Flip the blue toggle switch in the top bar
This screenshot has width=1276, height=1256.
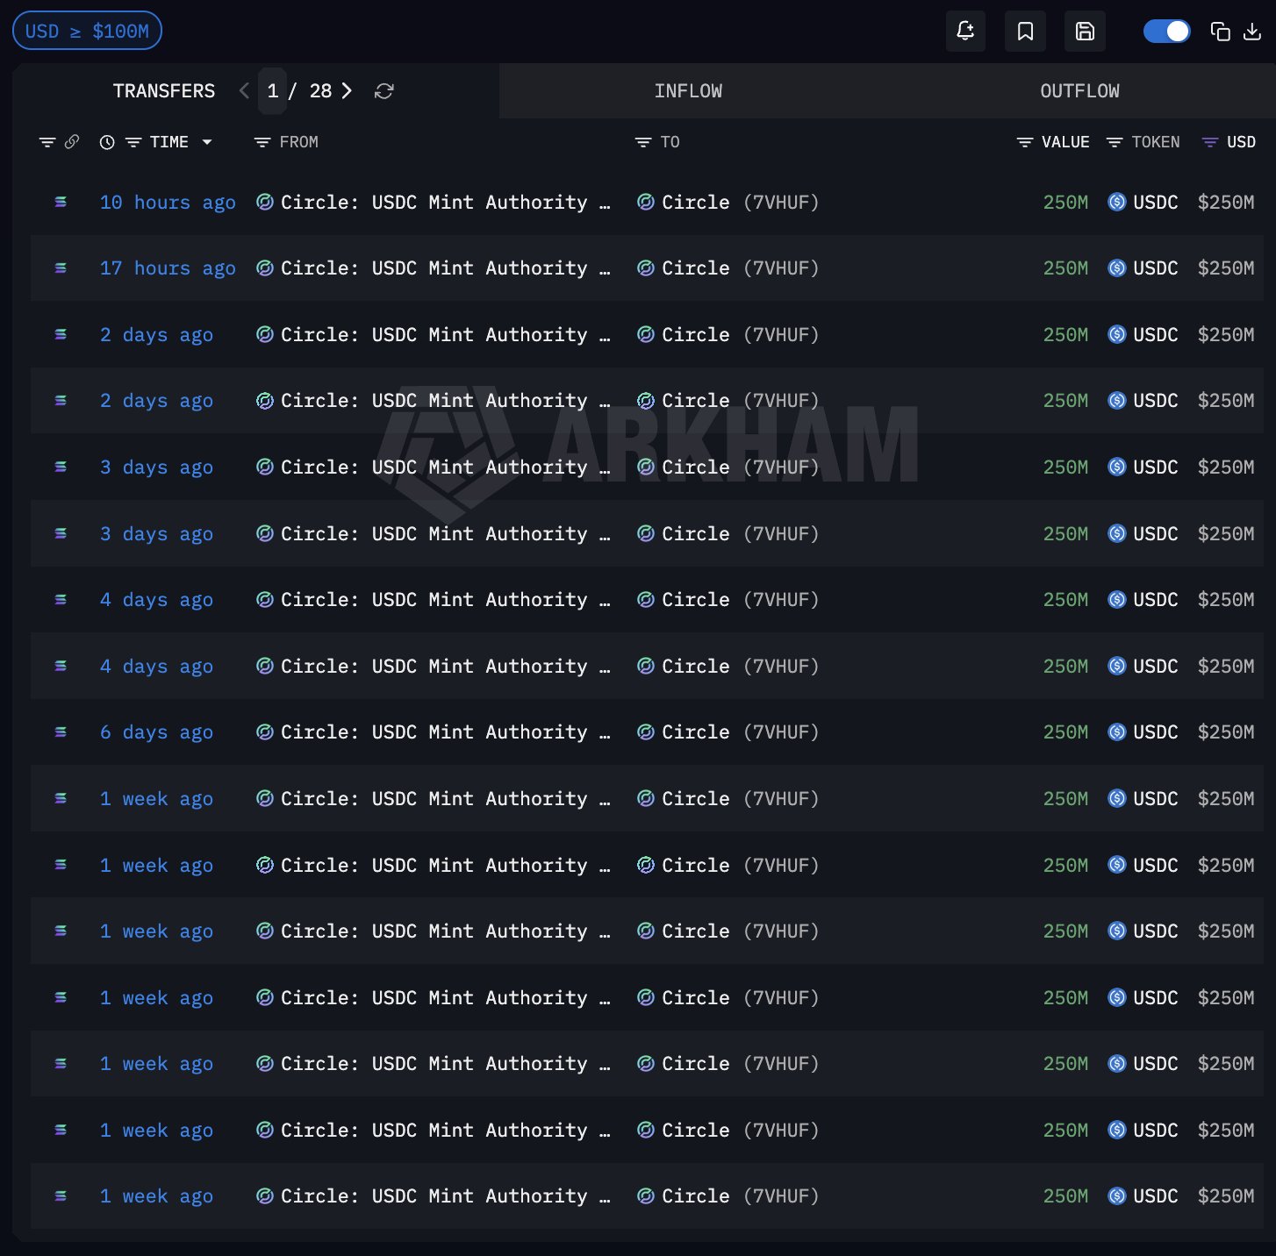[x=1166, y=31]
